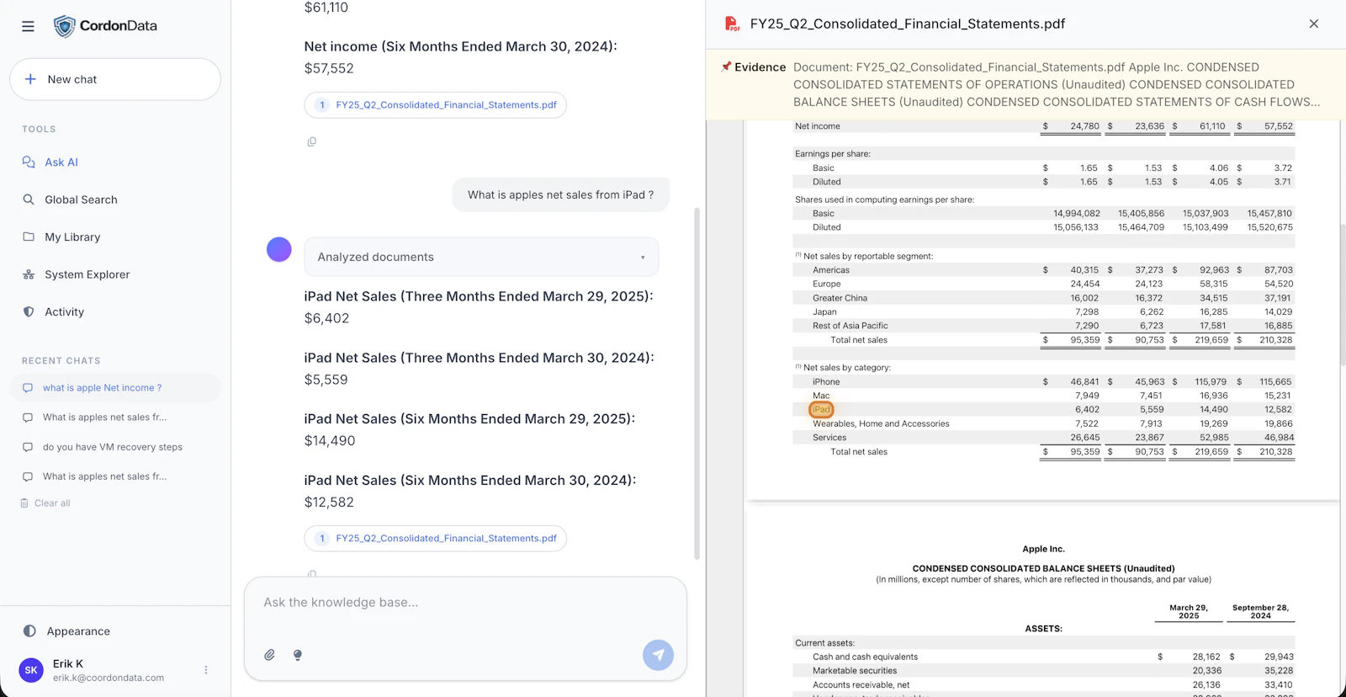This screenshot has height=697, width=1346.
Task: Click the 'Services' row label in PDF
Action: tap(829, 438)
